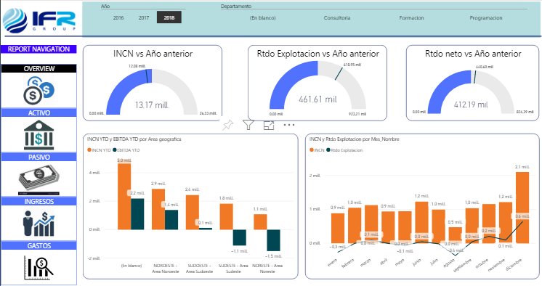Click the SUDOESTE - Area Sudoeste axis label
Image resolution: width=542 pixels, height=286 pixels.
pyautogui.click(x=200, y=269)
